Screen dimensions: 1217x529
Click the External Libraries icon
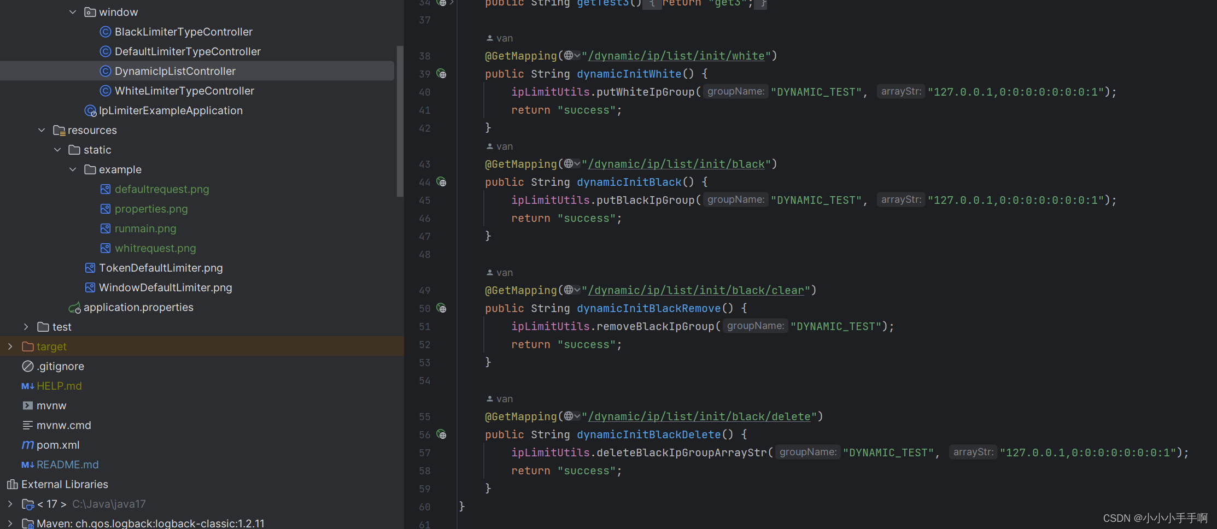pyautogui.click(x=13, y=484)
